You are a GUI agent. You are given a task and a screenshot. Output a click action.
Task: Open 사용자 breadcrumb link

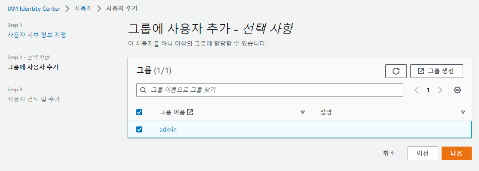coord(83,9)
